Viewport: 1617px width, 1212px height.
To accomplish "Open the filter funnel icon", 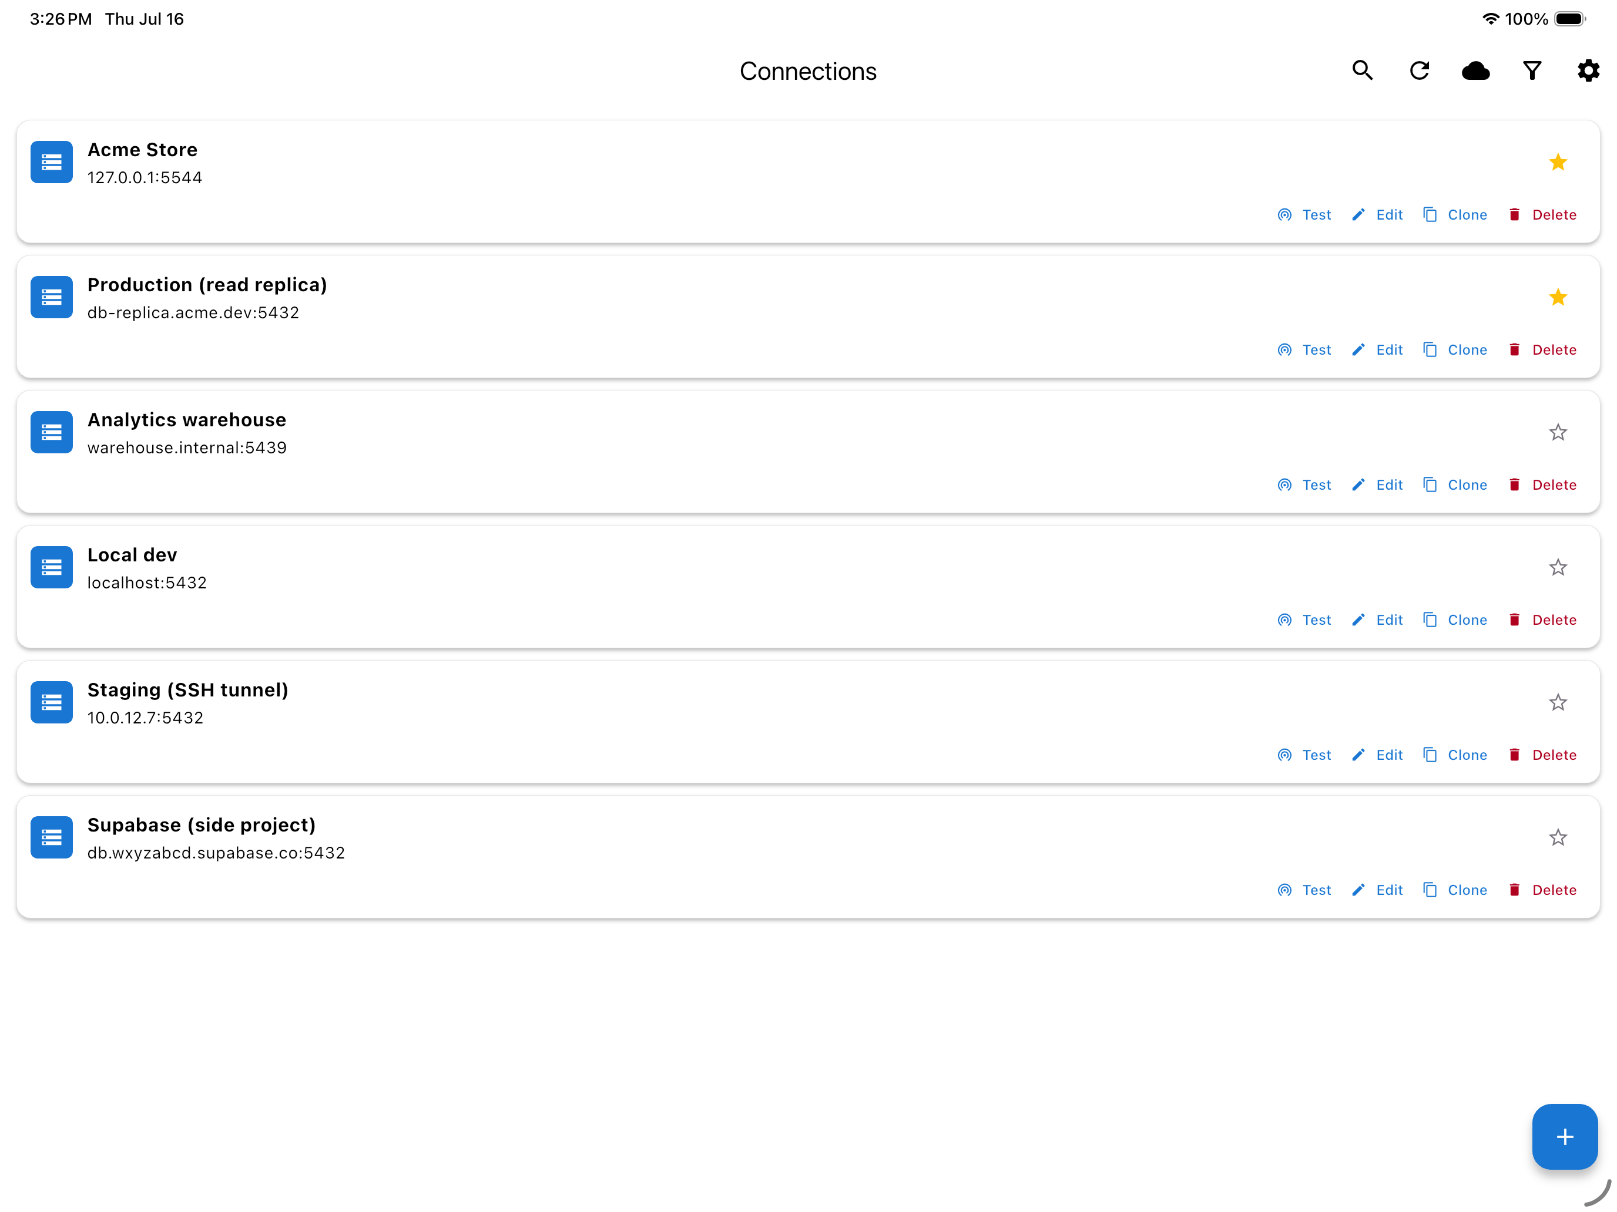I will [x=1531, y=70].
